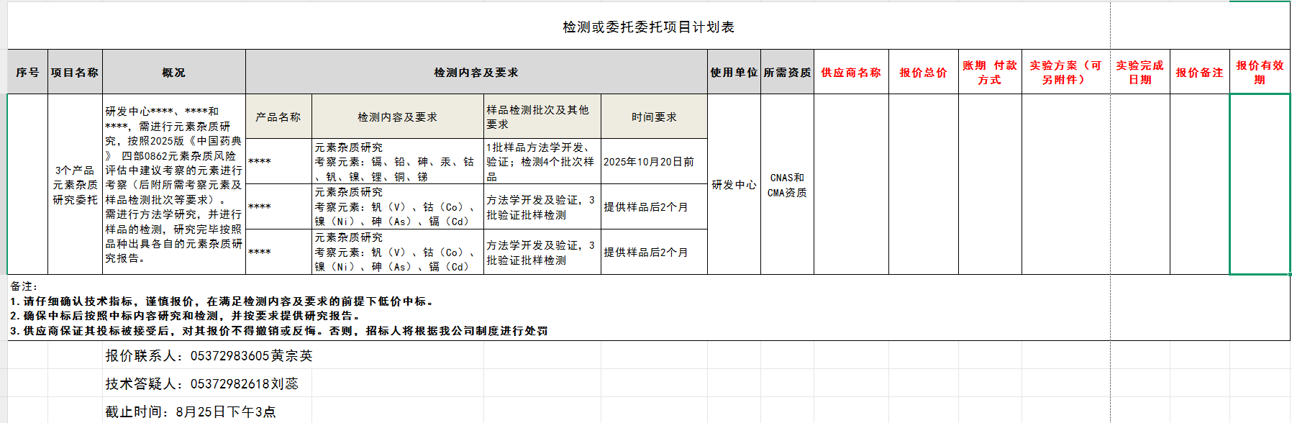Click the 概况 header cell
The width and height of the screenshot is (1292, 423).
173,72
